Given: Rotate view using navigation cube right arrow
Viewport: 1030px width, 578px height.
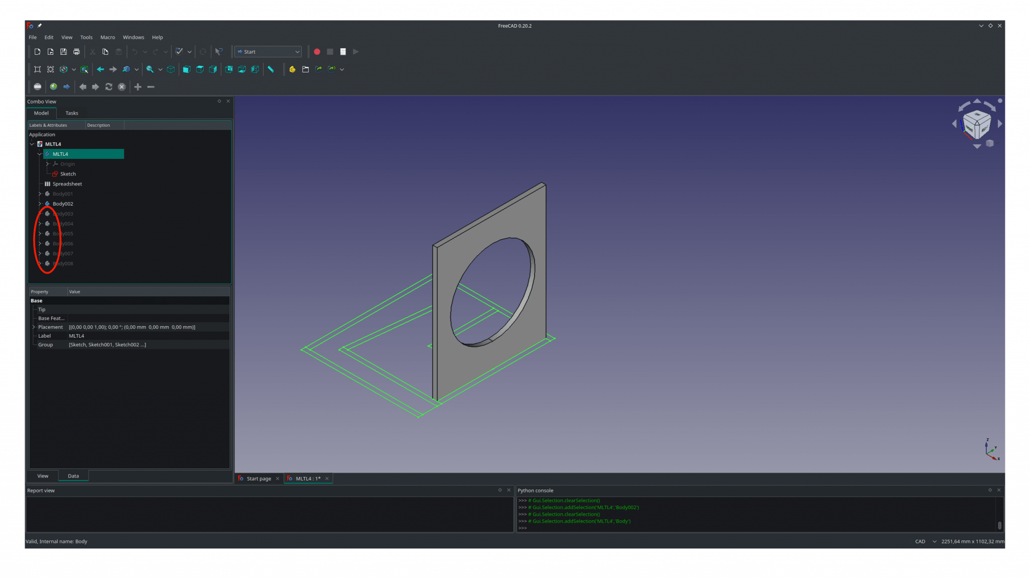Looking at the screenshot, I should pyautogui.click(x=1000, y=123).
